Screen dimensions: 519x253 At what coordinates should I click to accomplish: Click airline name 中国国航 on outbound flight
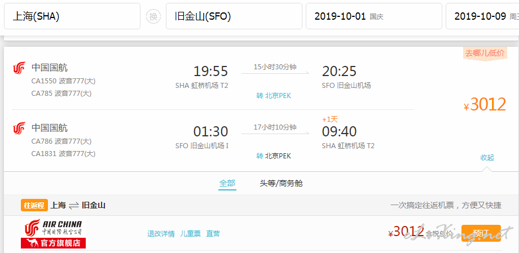[x=50, y=68]
